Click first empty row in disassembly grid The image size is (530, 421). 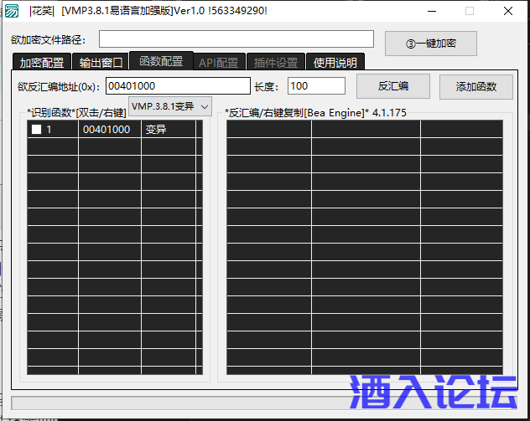pyautogui.click(x=364, y=129)
